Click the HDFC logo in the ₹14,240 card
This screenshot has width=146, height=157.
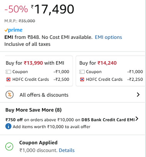tap(82, 80)
